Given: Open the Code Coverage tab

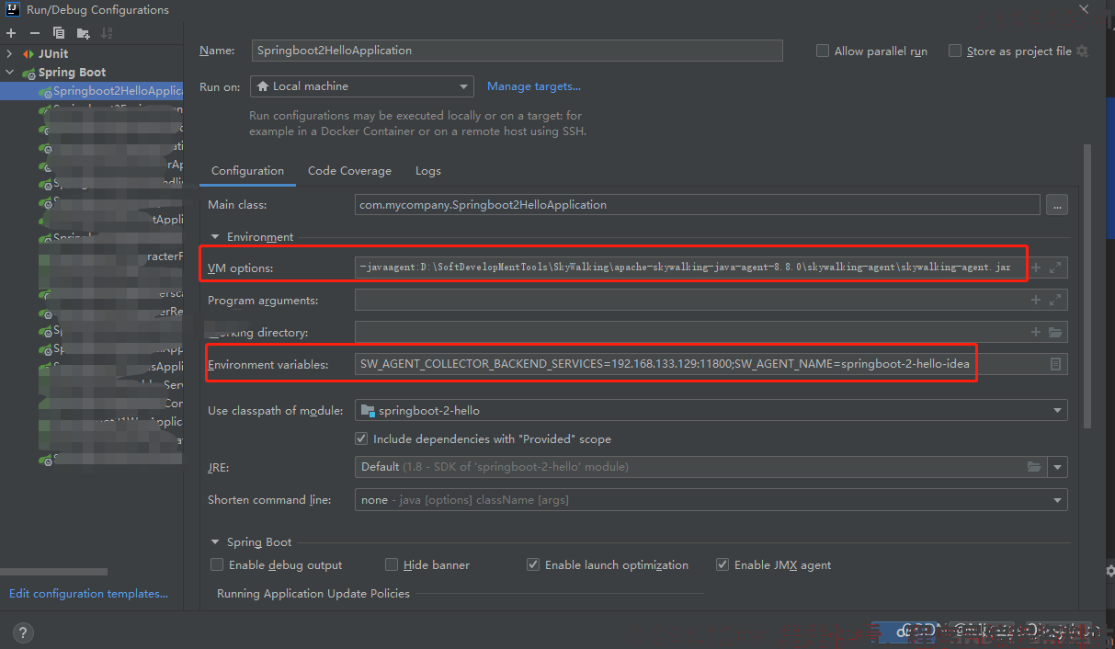Looking at the screenshot, I should coord(349,171).
